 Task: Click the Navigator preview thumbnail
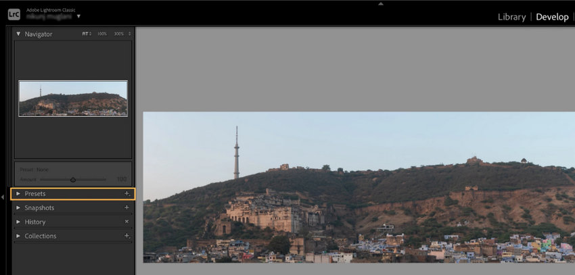tap(73, 99)
